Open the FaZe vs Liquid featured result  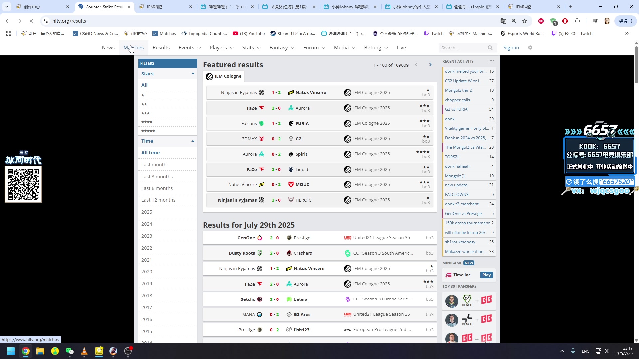tap(319, 170)
